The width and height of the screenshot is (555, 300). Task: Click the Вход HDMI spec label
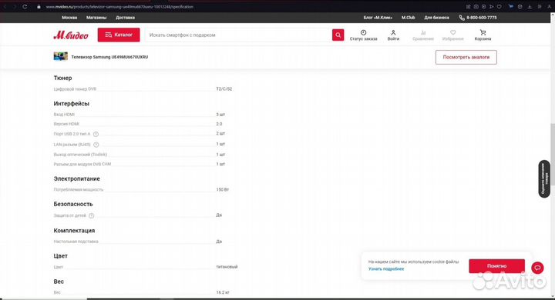pyautogui.click(x=64, y=115)
